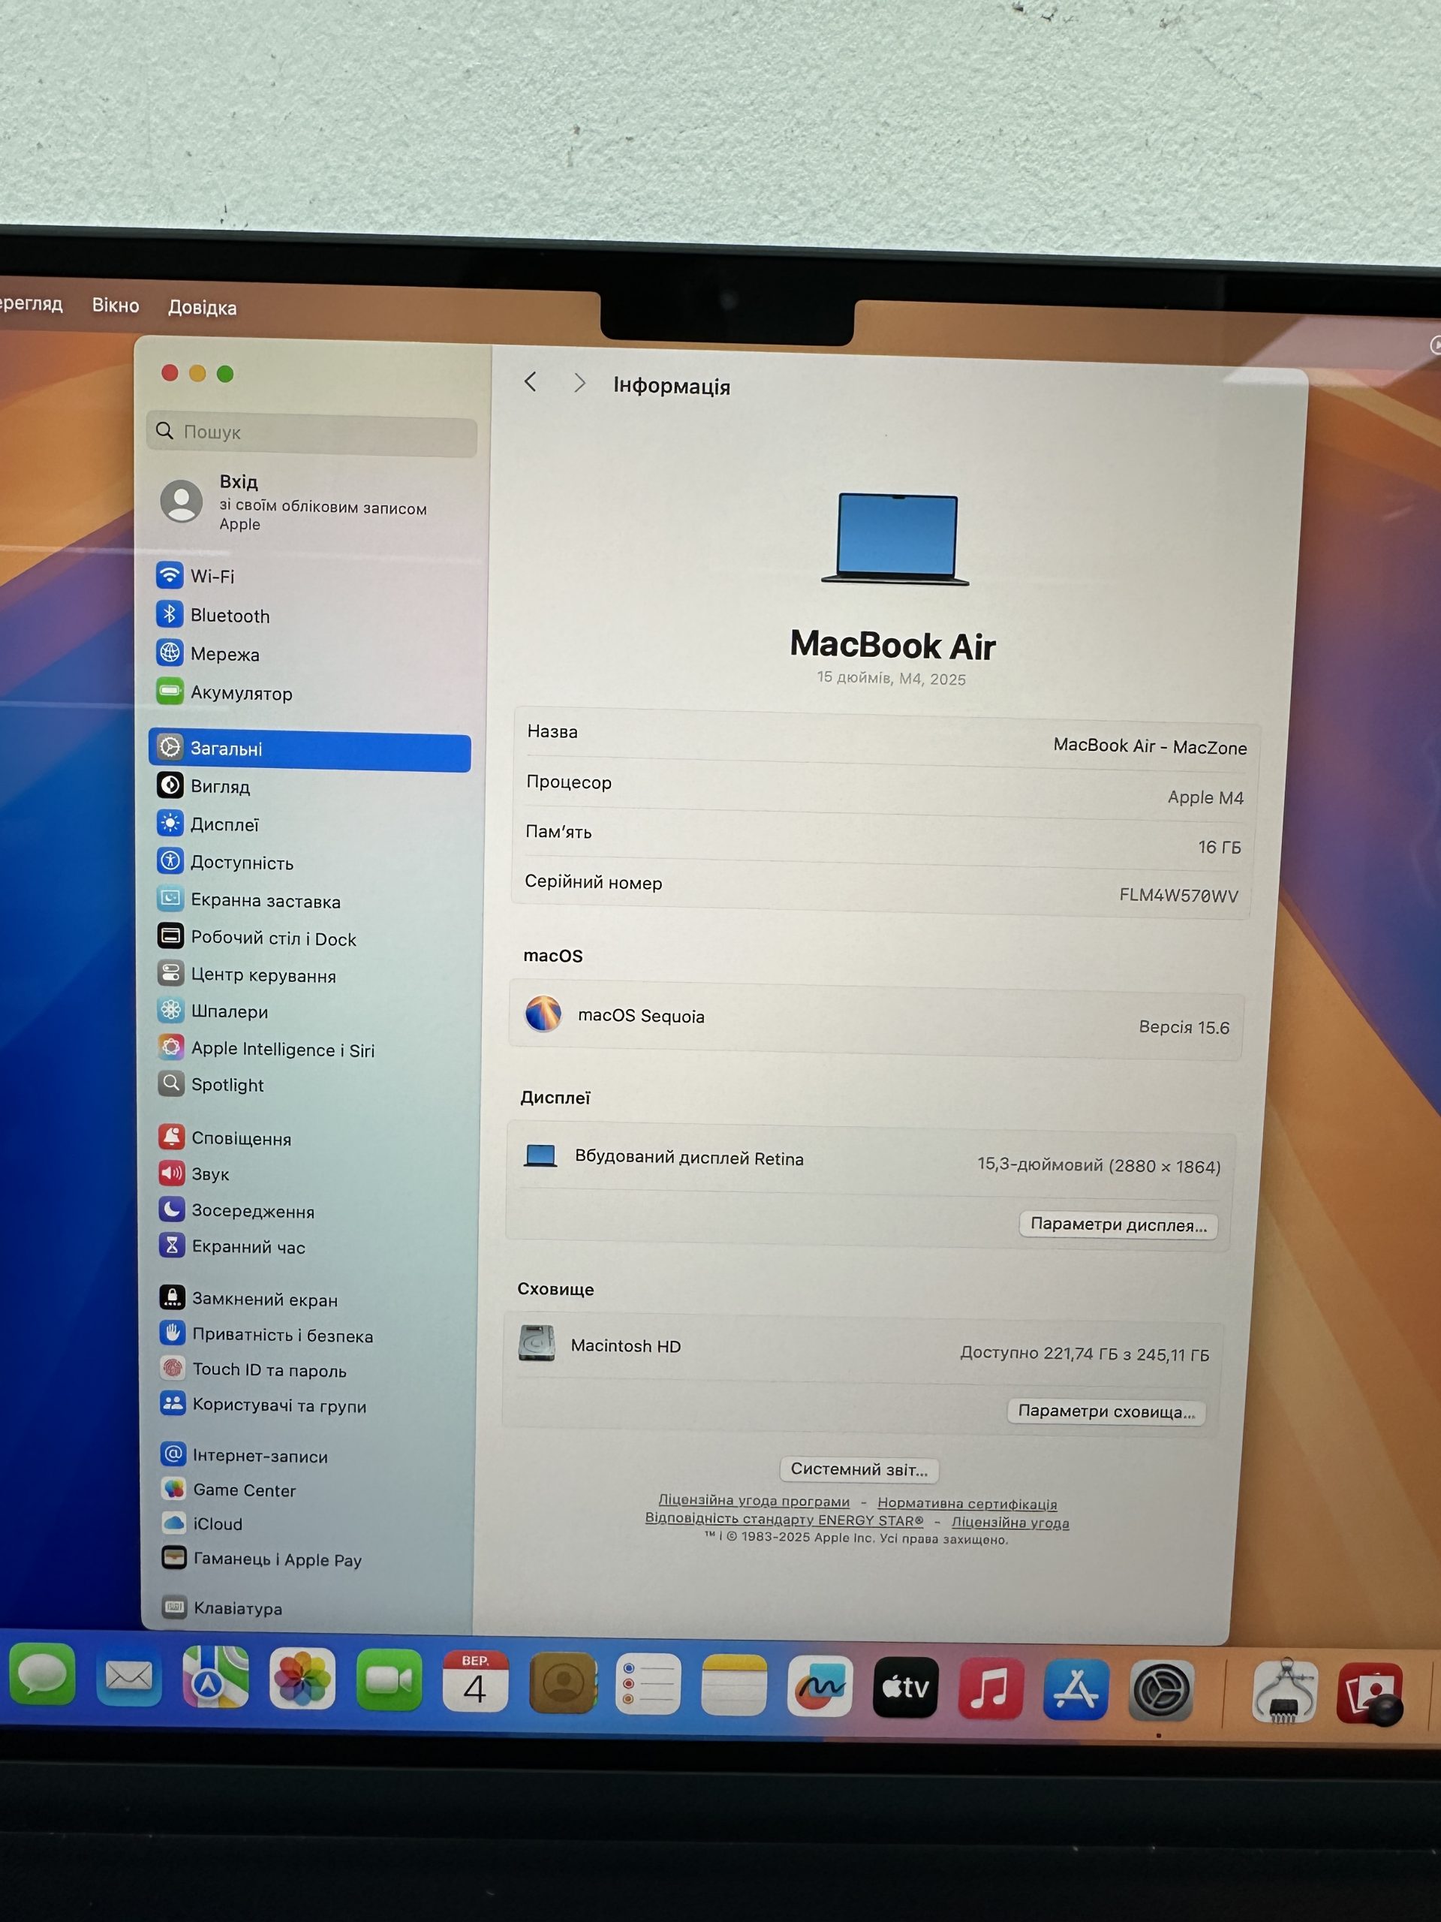Click Параметри сховища button

1106,1412
